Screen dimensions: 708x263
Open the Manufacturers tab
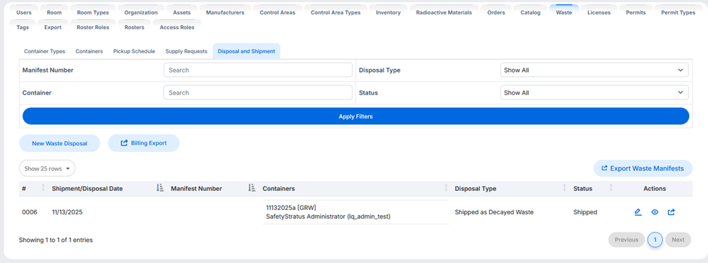[x=225, y=12]
